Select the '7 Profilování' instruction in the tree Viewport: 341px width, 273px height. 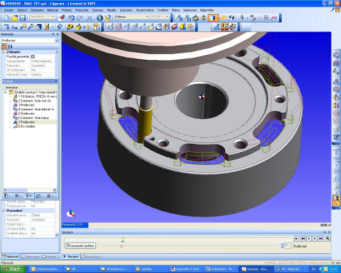(26, 122)
